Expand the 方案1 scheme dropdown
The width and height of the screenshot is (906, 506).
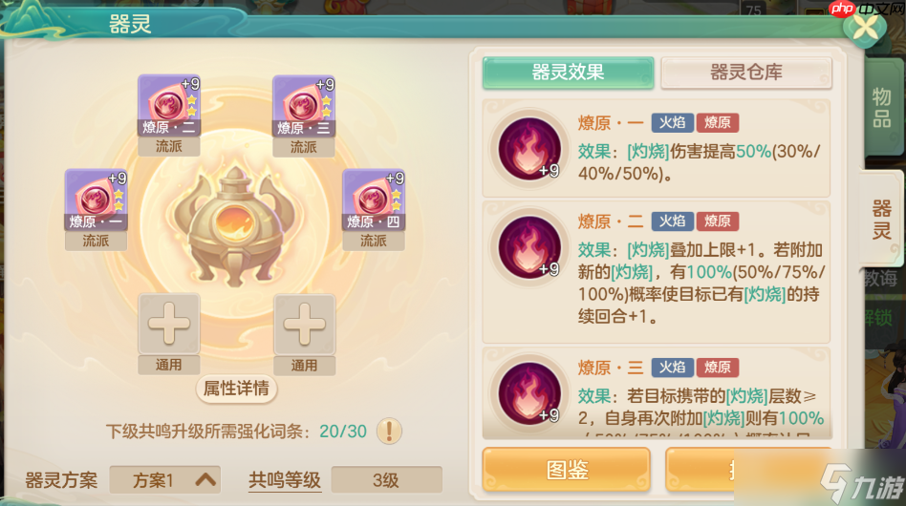tap(165, 480)
